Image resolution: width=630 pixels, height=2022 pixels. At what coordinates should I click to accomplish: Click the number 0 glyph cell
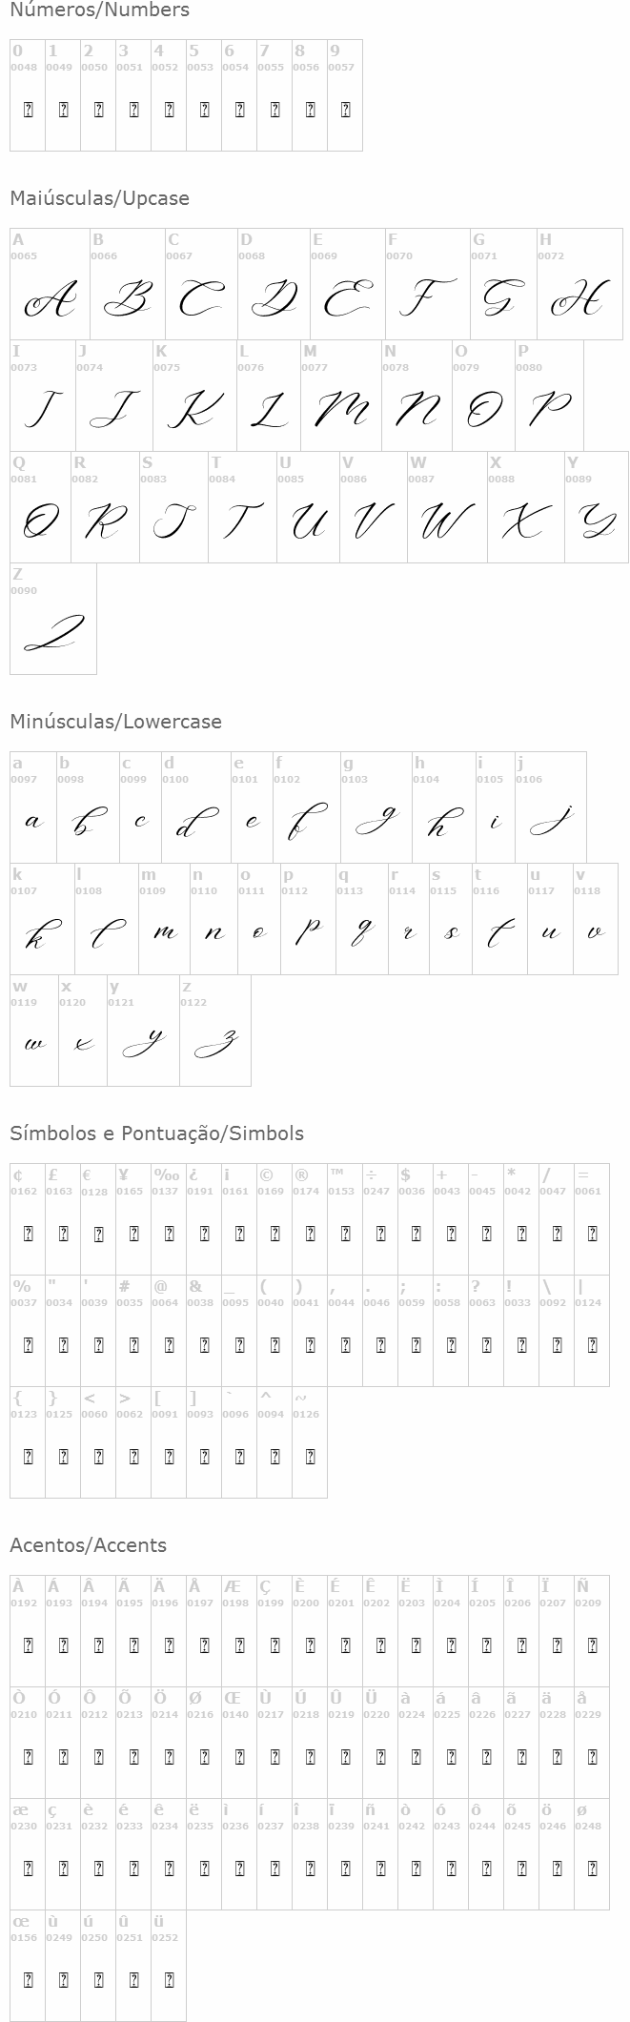28,109
